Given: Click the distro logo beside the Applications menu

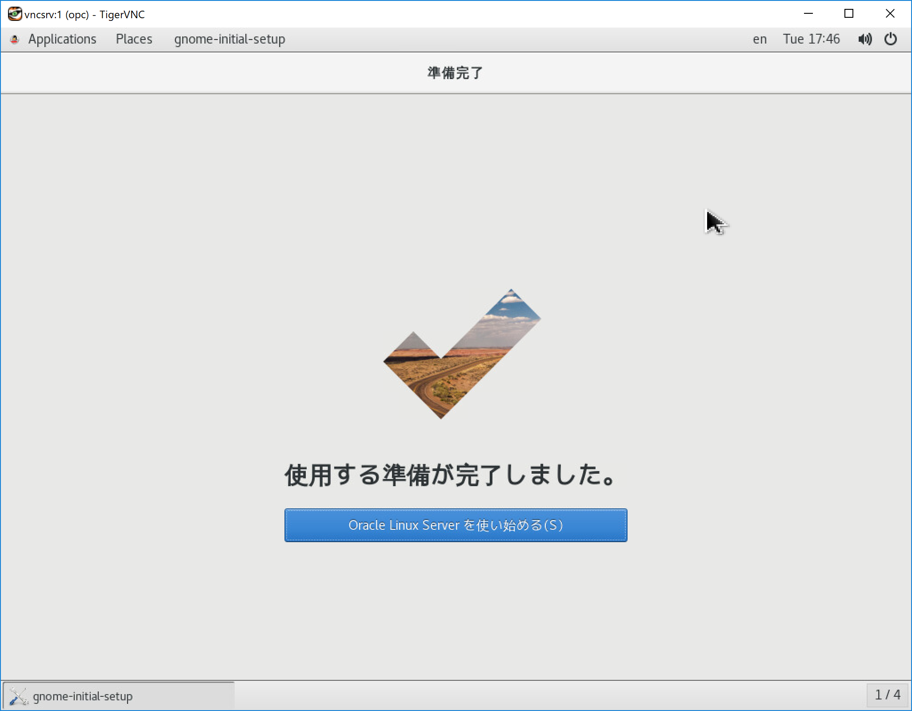Looking at the screenshot, I should pos(15,39).
